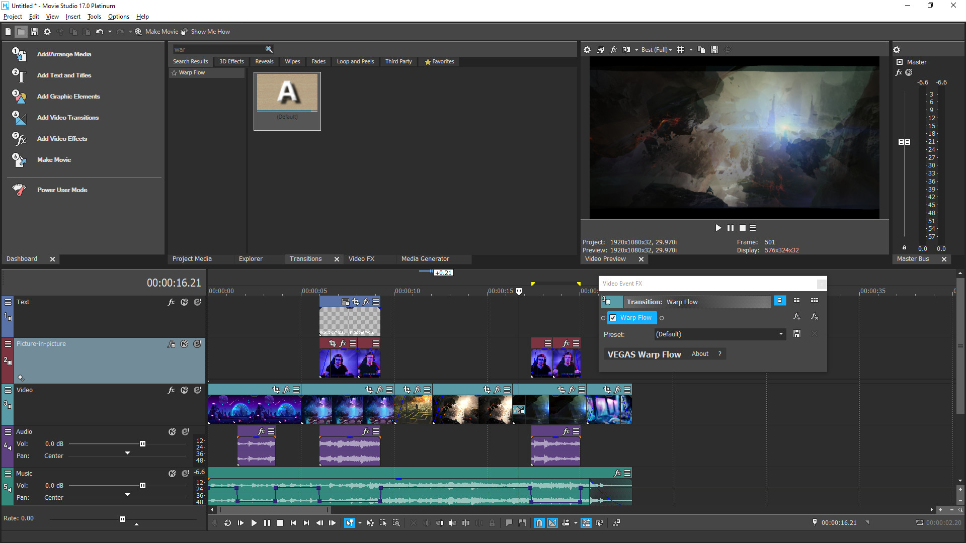Click the Add Video Transitions icon
Image resolution: width=966 pixels, height=543 pixels.
(18, 117)
